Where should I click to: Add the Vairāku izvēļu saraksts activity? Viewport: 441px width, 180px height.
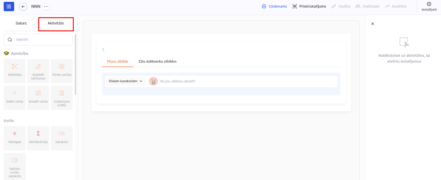coord(15,166)
